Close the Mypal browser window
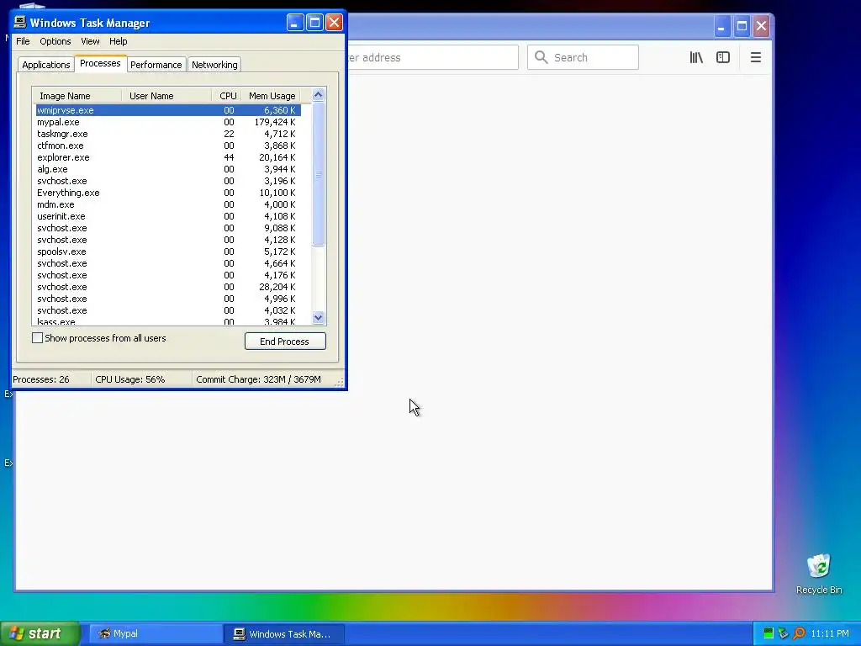The width and height of the screenshot is (861, 646). point(761,26)
